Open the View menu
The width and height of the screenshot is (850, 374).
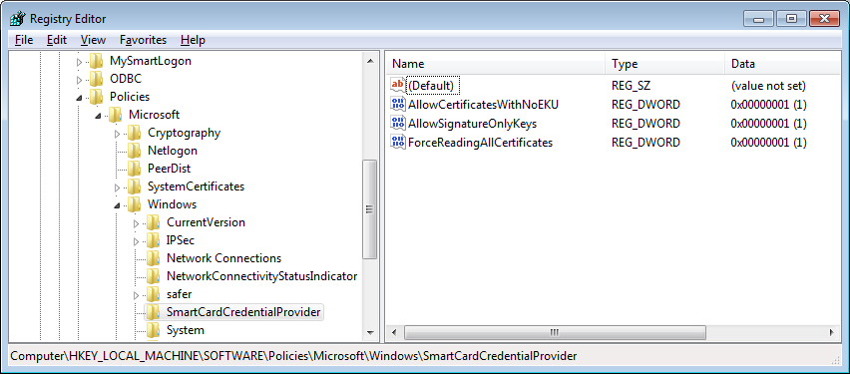pos(93,40)
